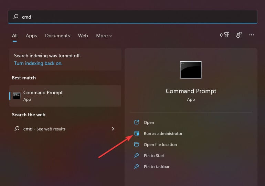This screenshot has width=265, height=186.
Task: Click large Command Prompt app thumbnail
Action: 191,70
